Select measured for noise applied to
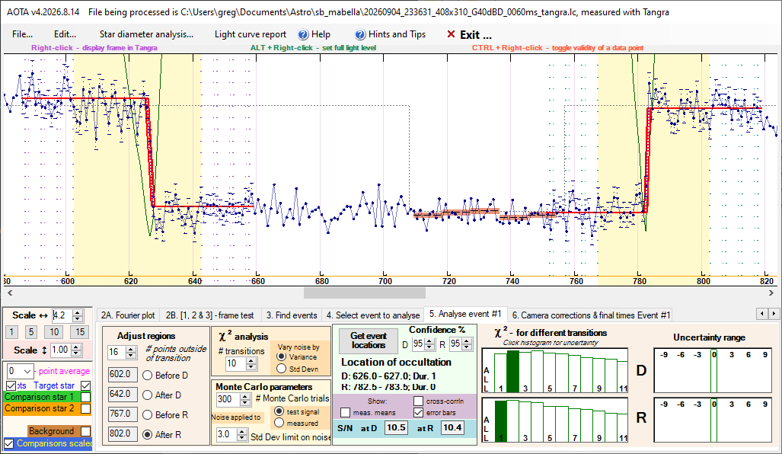This screenshot has height=454, width=782. (279, 423)
